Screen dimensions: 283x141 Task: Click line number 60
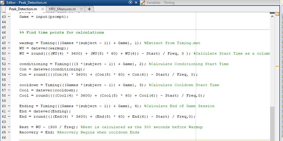pyautogui.click(x=4, y=106)
